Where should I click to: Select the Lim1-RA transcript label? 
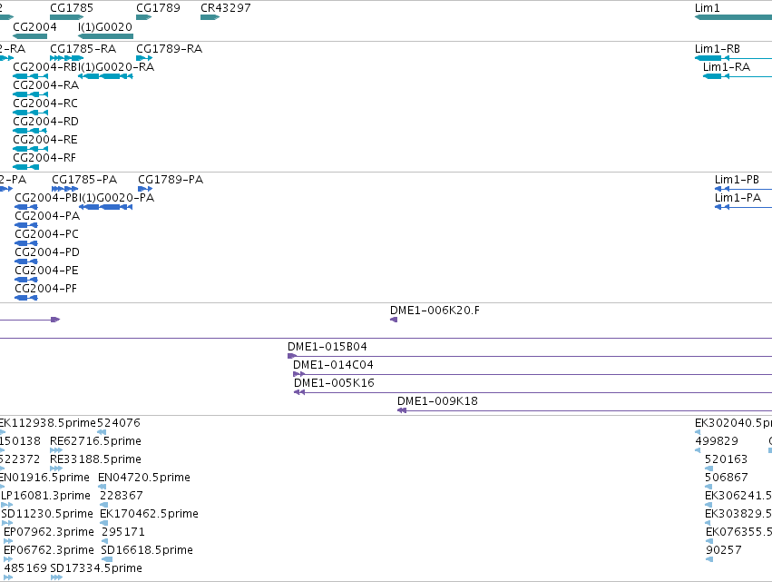point(727,67)
